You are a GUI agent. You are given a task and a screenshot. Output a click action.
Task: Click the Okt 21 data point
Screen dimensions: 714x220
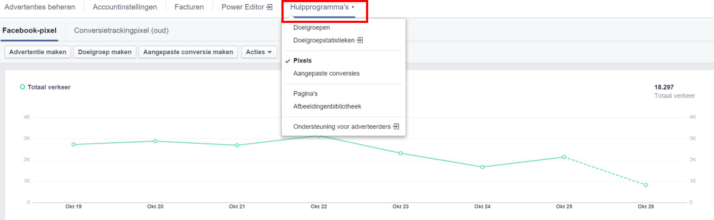237,145
